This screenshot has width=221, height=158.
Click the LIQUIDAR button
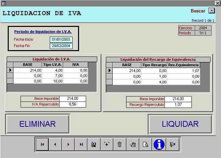180,124
